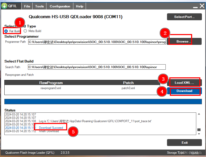The height and width of the screenshot is (157, 206).
Task: Click the Programmer Path input field
Action: [97, 42]
